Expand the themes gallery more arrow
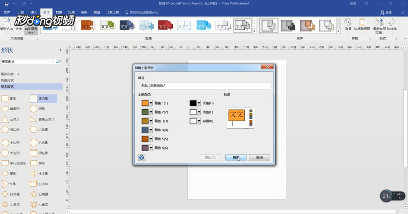 pyautogui.click(x=254, y=31)
